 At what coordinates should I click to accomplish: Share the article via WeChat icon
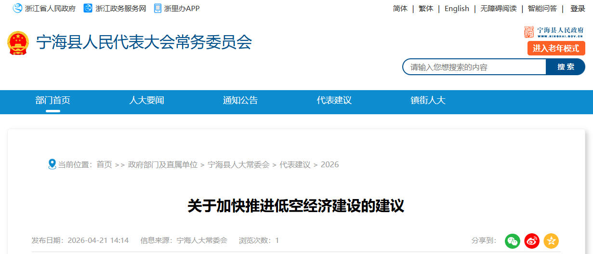513,241
